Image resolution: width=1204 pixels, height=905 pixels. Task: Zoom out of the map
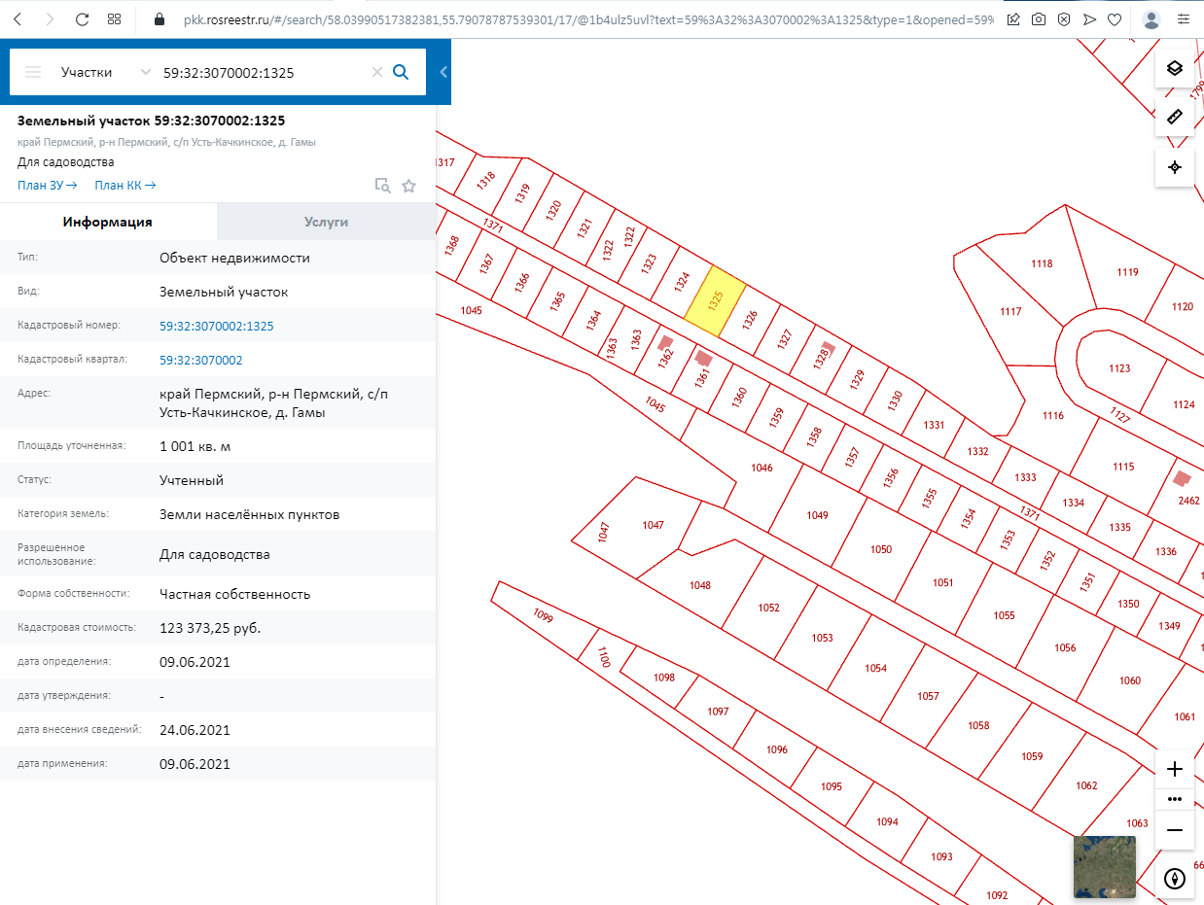(1174, 830)
